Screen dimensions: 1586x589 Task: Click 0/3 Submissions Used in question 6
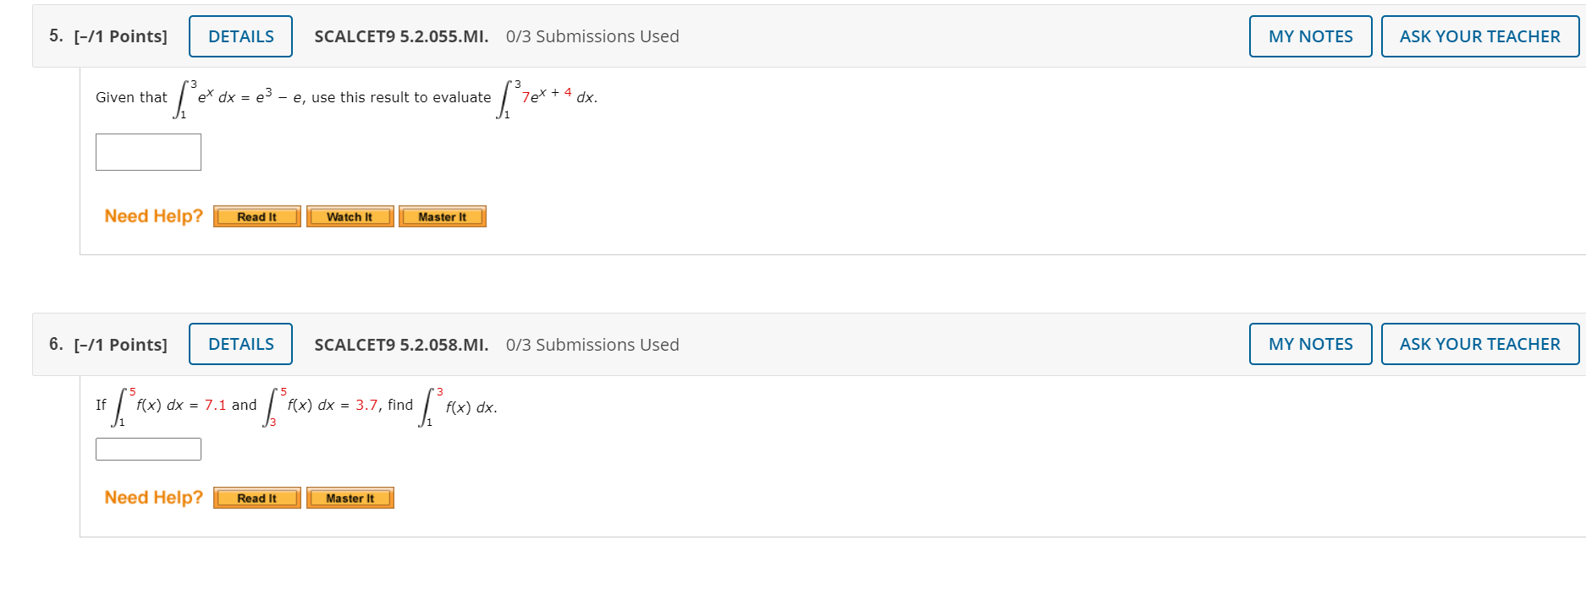[592, 345]
